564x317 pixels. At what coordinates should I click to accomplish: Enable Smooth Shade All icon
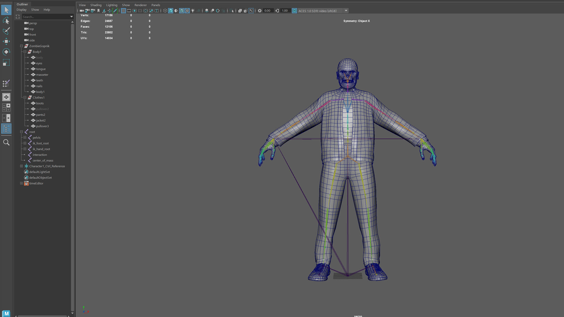(171, 11)
